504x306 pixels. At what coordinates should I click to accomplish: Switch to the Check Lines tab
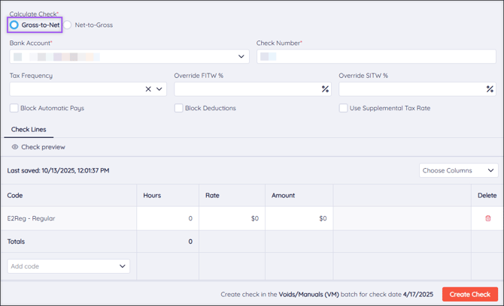coord(29,130)
